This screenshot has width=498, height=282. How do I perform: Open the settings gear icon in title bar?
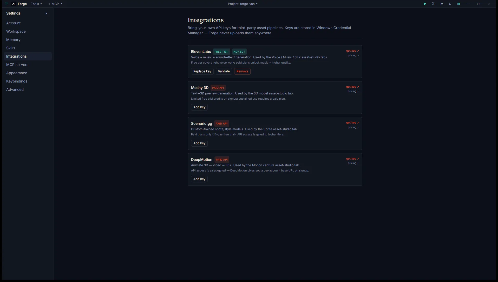click(x=450, y=4)
